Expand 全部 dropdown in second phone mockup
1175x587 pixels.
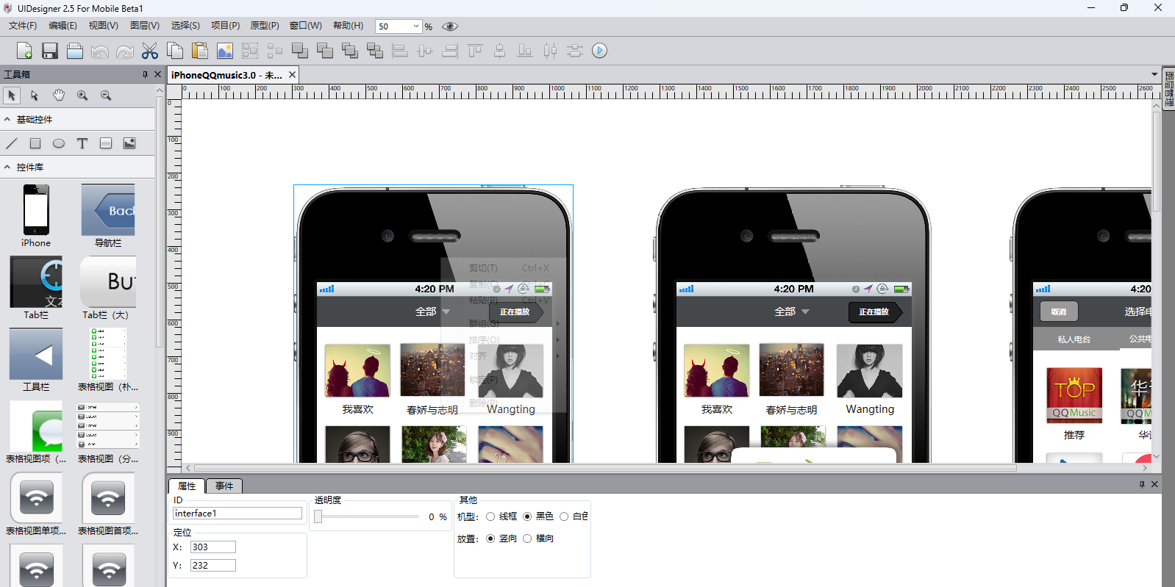tap(791, 311)
